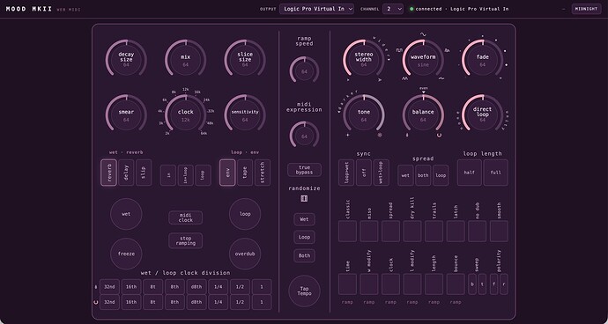
Task: Set sync to loop>wet
Action: [x=346, y=173]
